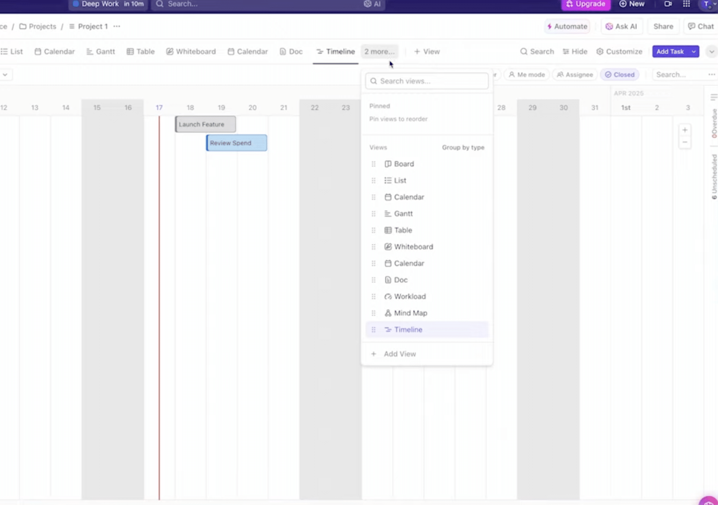
Task: Toggle the Assignee filter chip
Action: click(575, 74)
